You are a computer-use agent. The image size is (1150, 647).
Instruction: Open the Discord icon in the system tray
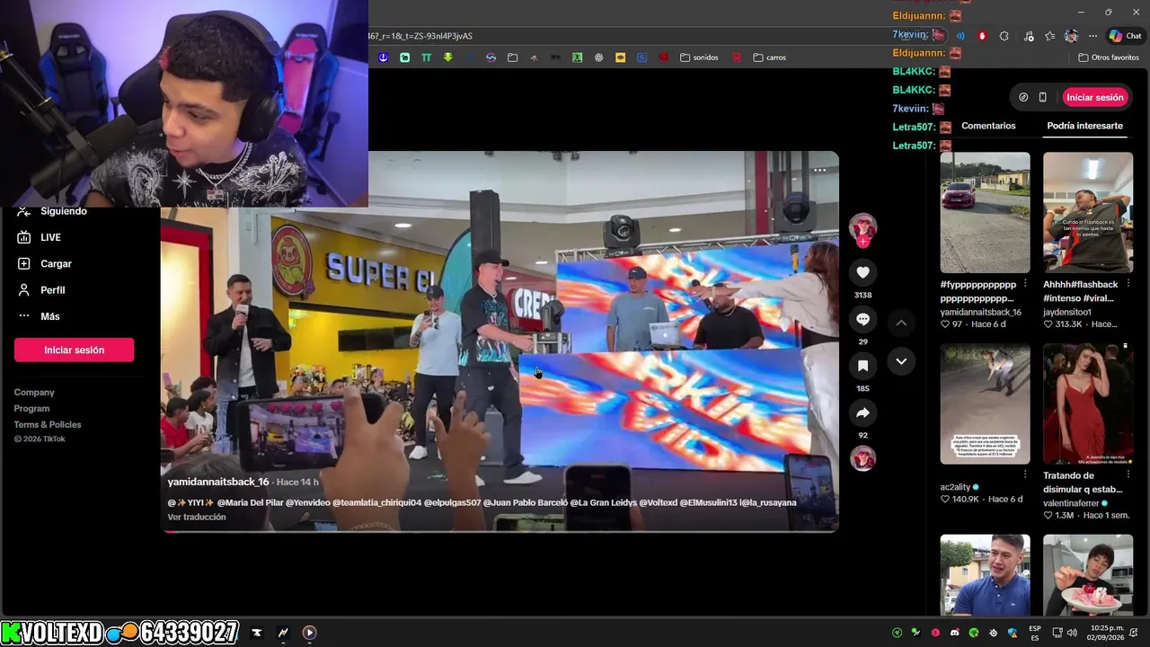pyautogui.click(x=954, y=633)
